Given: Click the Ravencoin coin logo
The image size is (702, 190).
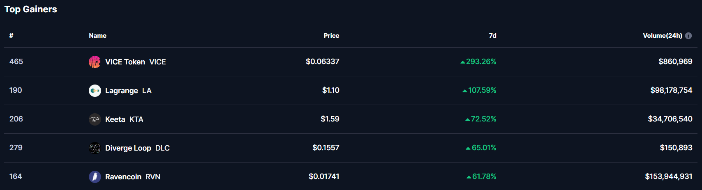Looking at the screenshot, I should point(95,177).
